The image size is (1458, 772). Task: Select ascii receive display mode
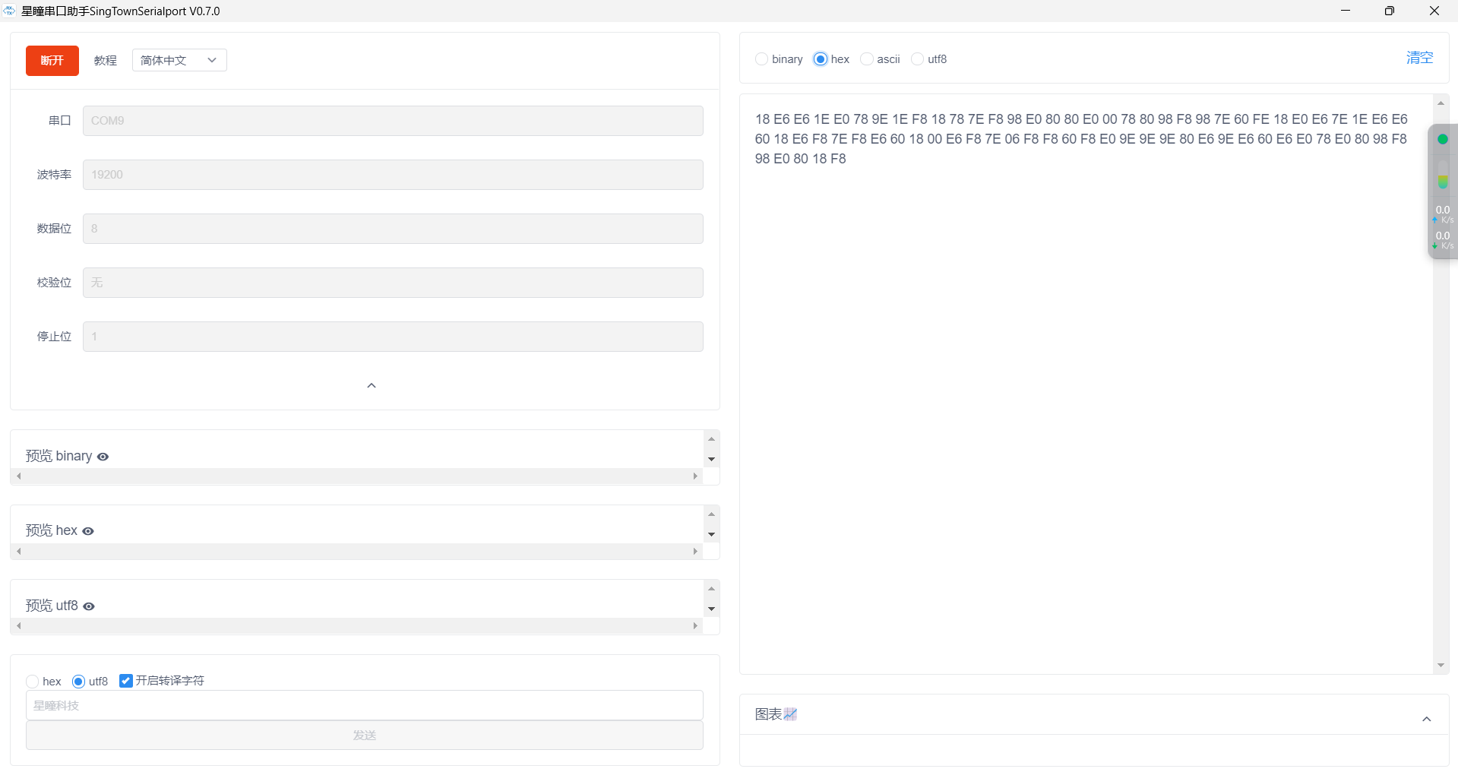(866, 59)
